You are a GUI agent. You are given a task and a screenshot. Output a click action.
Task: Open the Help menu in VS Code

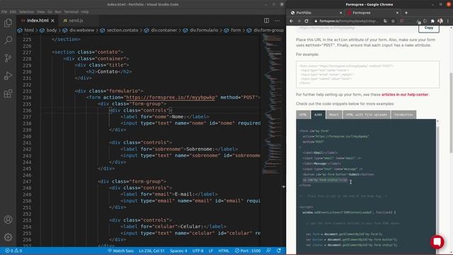click(85, 12)
